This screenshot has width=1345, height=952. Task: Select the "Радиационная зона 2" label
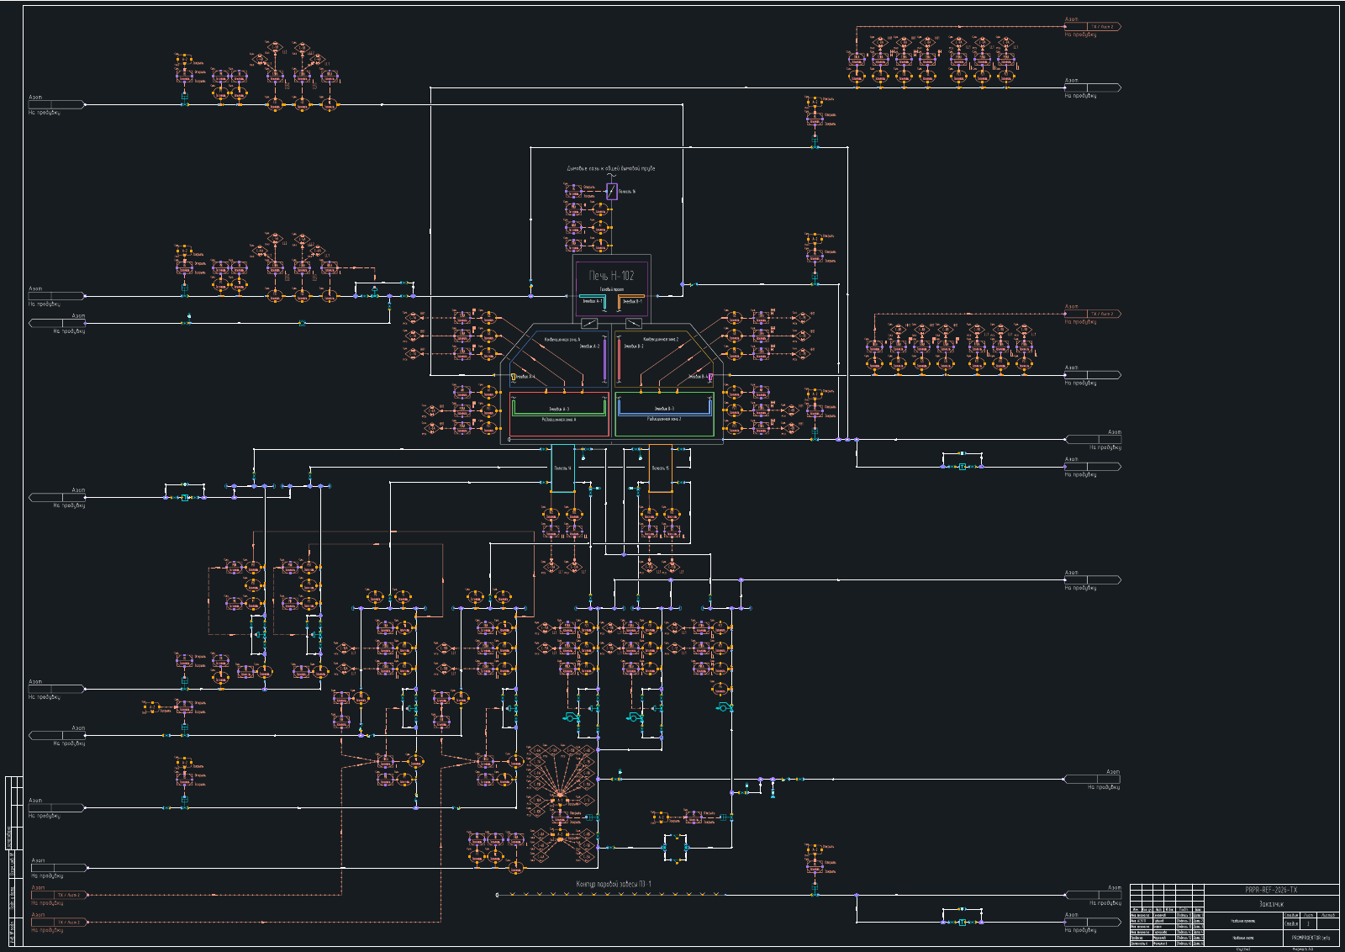coord(664,419)
